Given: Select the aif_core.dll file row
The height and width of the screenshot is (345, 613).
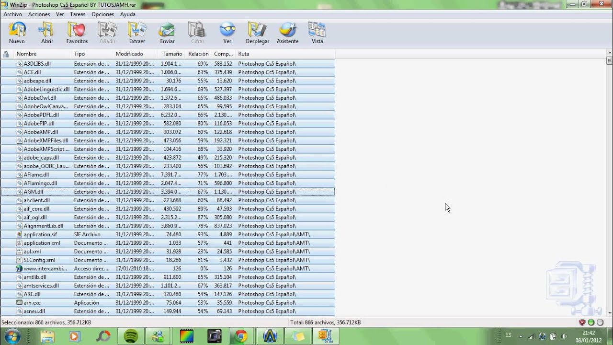Looking at the screenshot, I should [168, 209].
